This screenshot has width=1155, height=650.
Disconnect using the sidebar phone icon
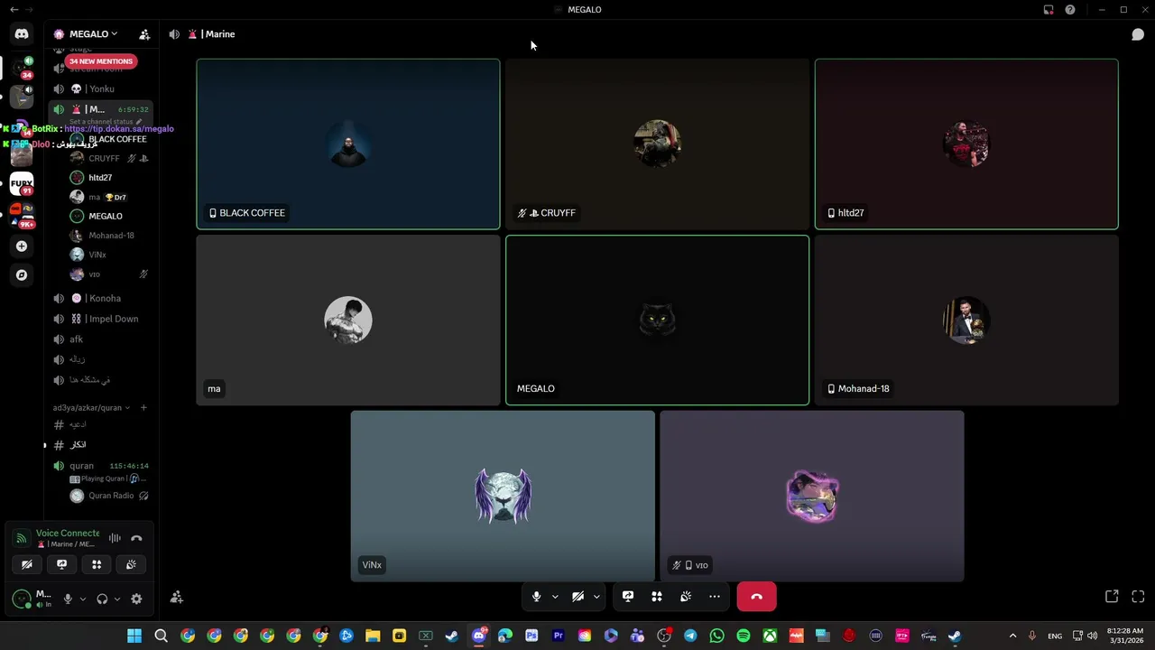coord(136,538)
